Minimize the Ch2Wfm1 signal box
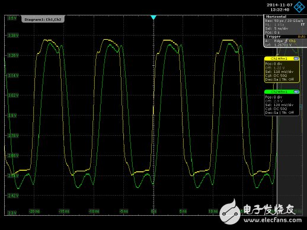The height and width of the screenshot is (230, 307). coord(296,92)
